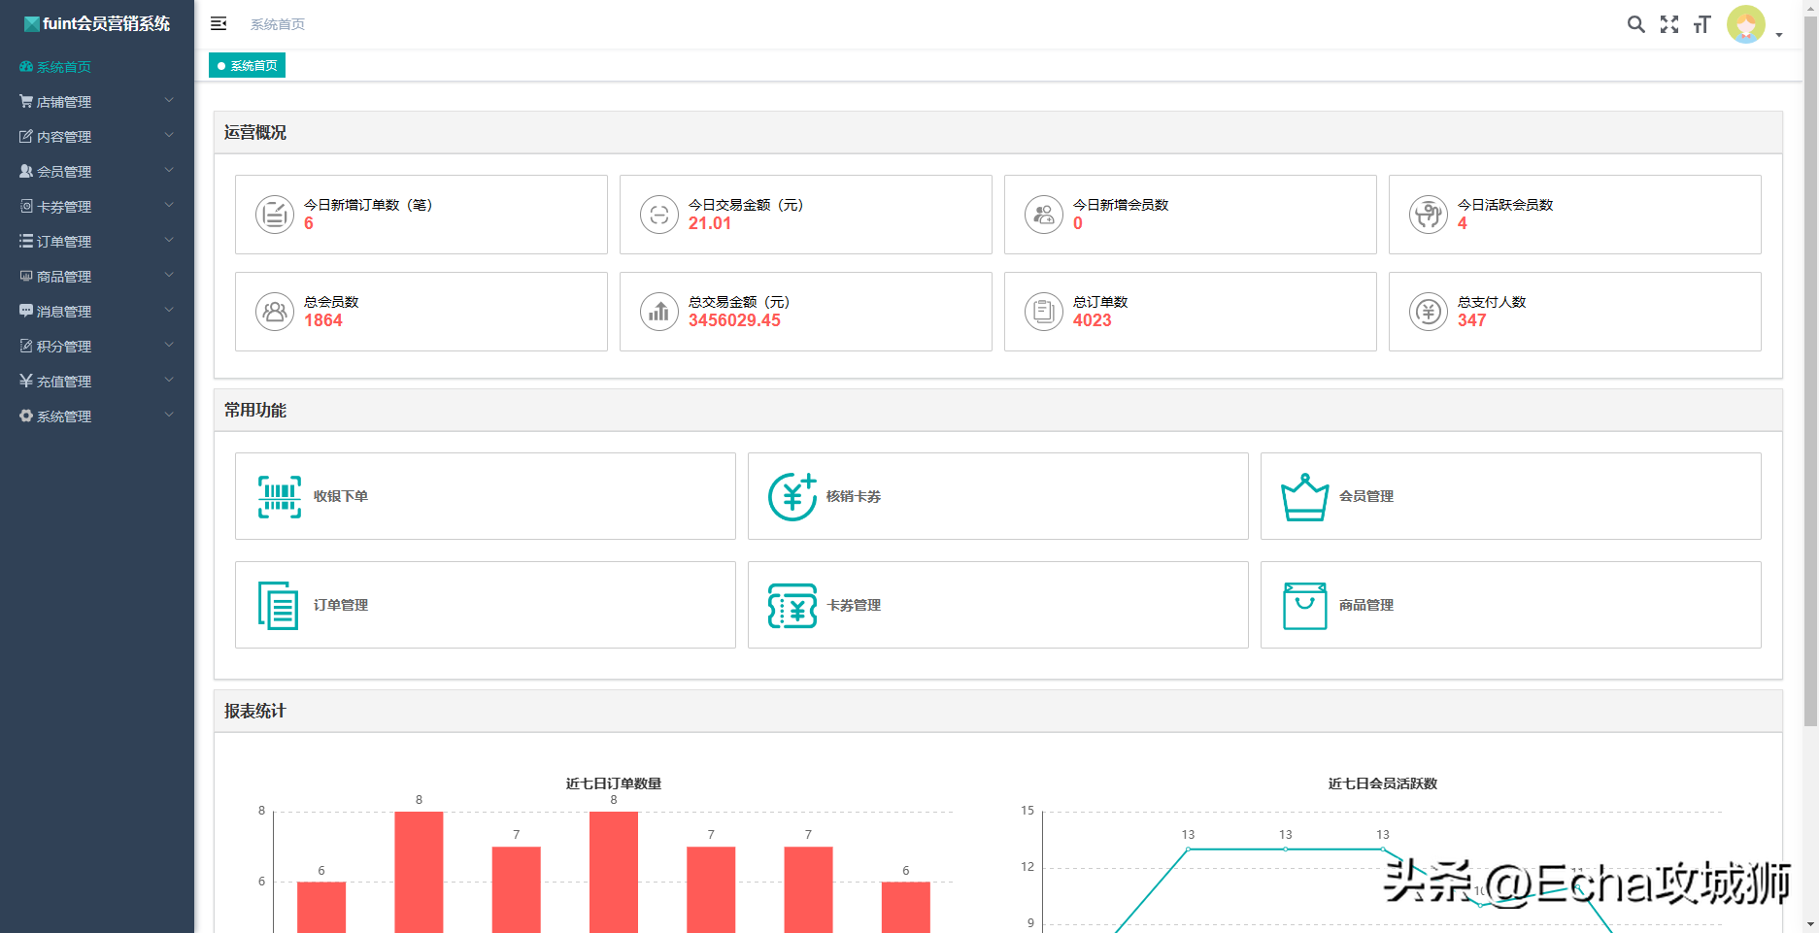Click the ticket icon for 卡券管理 card
Viewport: 1819px width, 933px height.
click(792, 606)
